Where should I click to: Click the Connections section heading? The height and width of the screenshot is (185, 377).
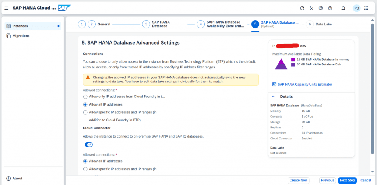[x=93, y=54]
